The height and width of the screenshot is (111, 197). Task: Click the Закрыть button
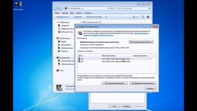[151, 88]
